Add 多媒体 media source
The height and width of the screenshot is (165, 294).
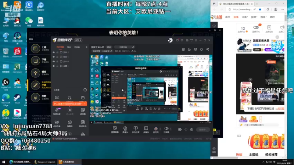146,129
